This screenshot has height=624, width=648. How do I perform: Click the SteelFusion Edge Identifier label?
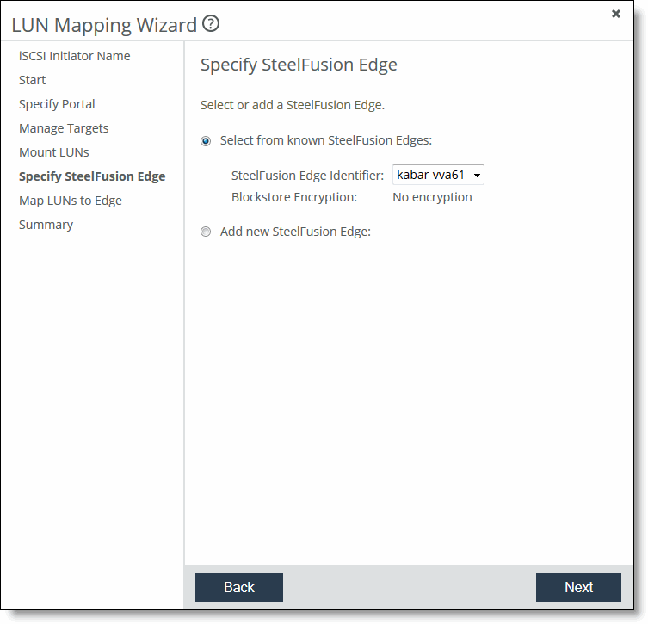coord(307,176)
